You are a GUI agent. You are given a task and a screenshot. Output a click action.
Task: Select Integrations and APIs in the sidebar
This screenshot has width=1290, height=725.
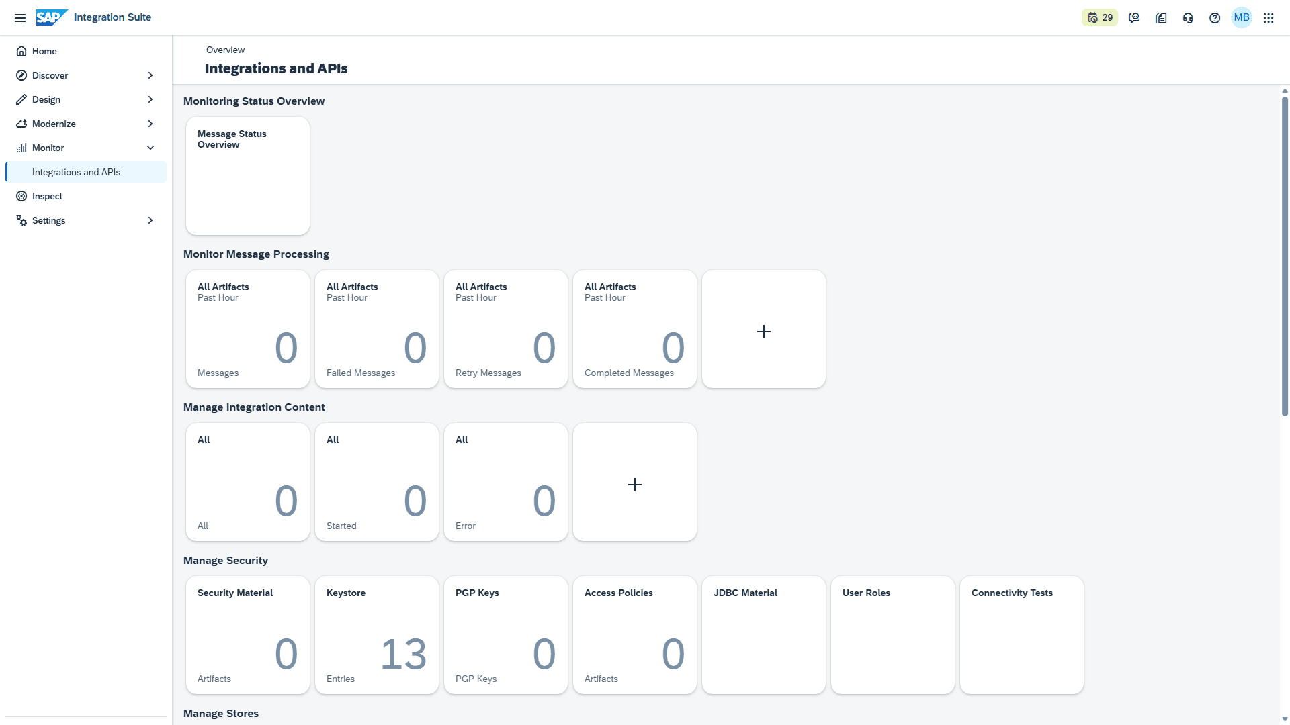[x=86, y=172]
